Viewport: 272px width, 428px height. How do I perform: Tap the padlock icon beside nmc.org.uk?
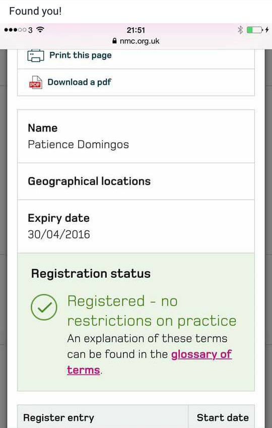pos(114,41)
